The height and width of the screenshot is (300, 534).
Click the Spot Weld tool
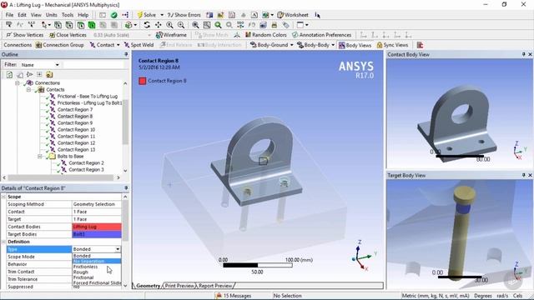139,45
